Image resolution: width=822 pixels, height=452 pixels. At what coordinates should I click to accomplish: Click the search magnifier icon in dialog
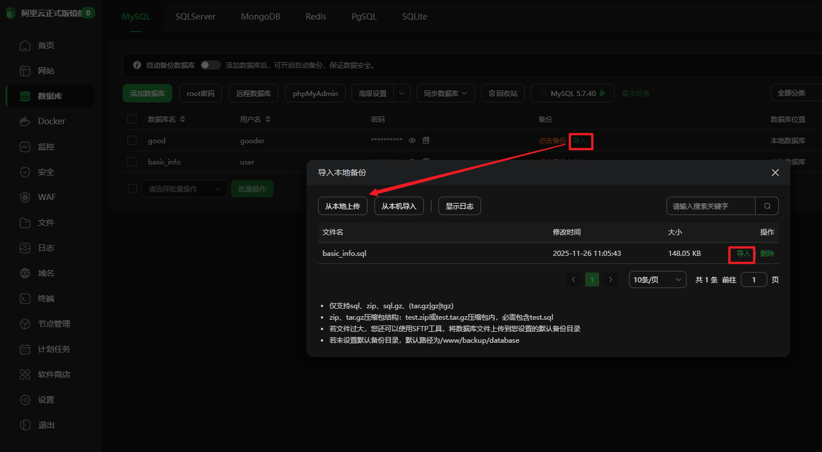tap(767, 206)
